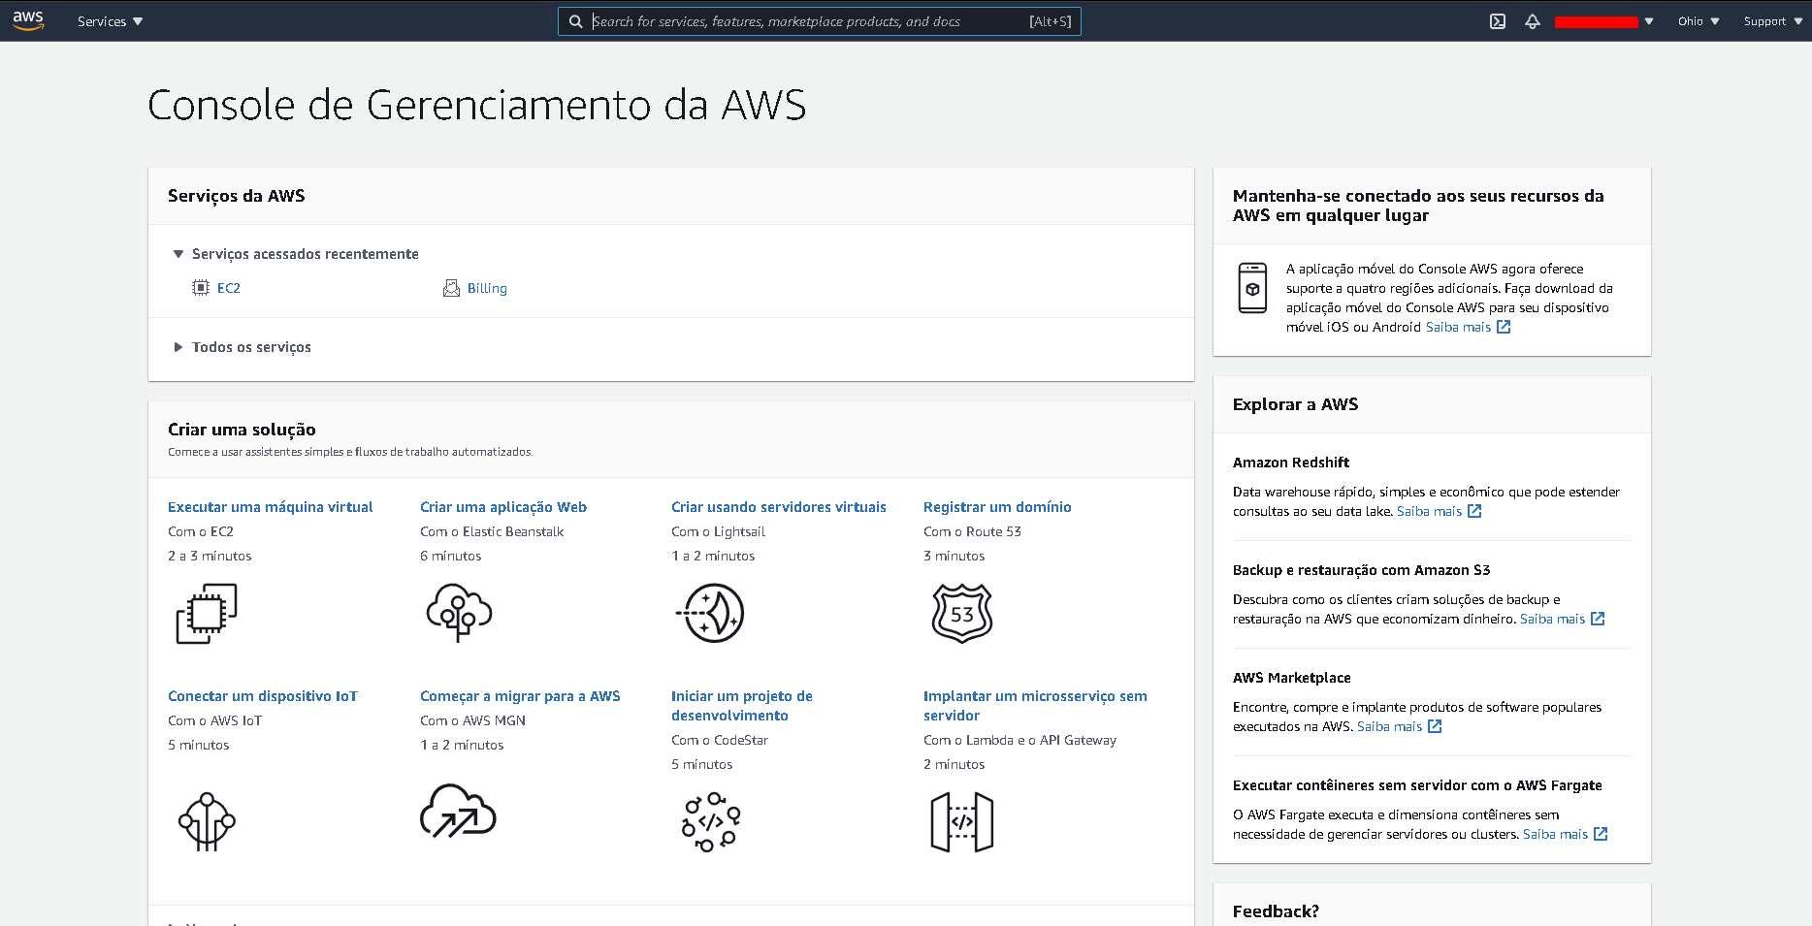
Task: Open the Services dropdown menu
Action: pos(110,21)
